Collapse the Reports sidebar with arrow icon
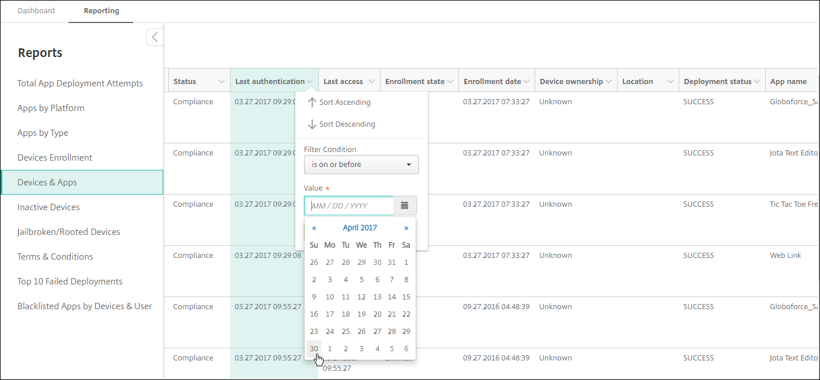Viewport: 820px width, 380px height. pyautogui.click(x=155, y=37)
